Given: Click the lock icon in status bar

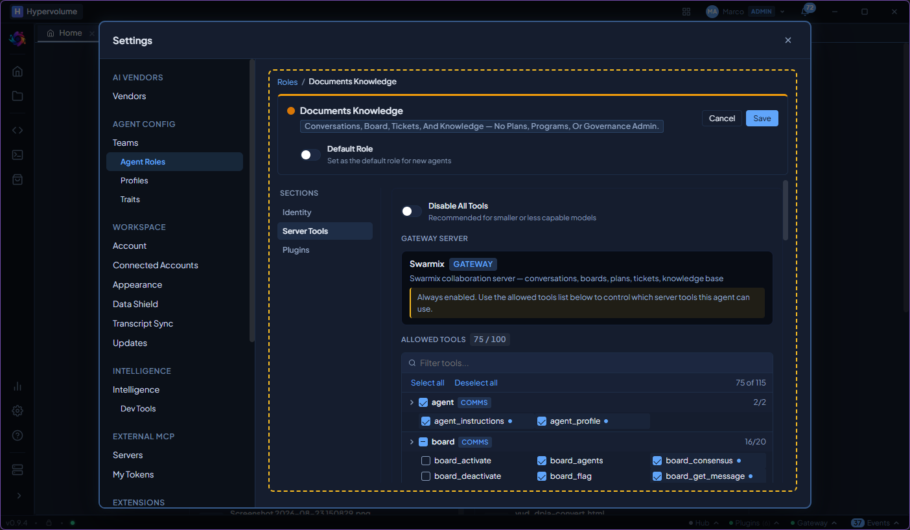Looking at the screenshot, I should click(x=49, y=523).
